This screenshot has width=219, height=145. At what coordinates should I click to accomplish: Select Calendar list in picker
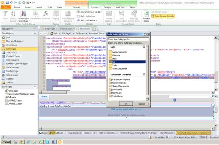[x=116, y=55]
